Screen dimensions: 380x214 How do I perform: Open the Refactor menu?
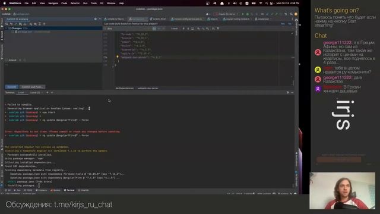(75, 4)
